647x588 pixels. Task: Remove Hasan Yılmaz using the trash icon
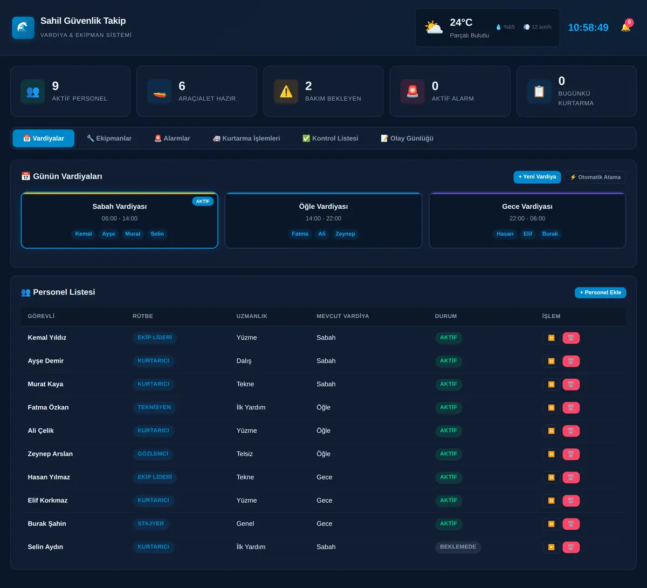pyautogui.click(x=571, y=477)
